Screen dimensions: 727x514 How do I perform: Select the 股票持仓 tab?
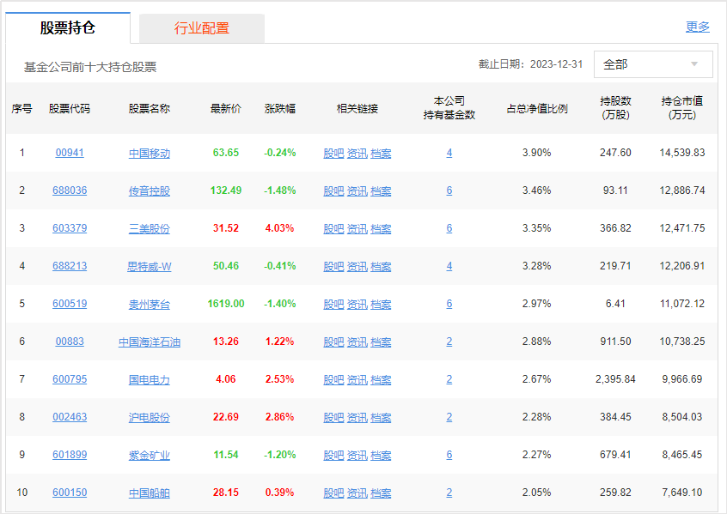pyautogui.click(x=68, y=27)
